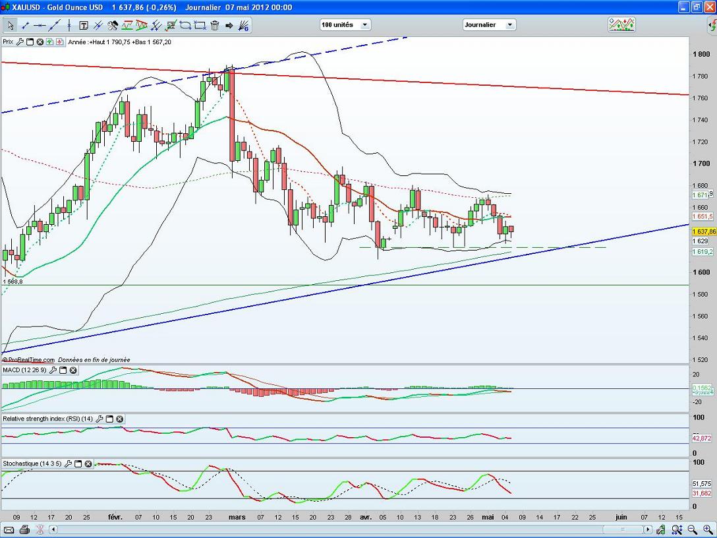The image size is (717, 538).
Task: Click the horizontal time scrollbar thumb
Action: 623,529
